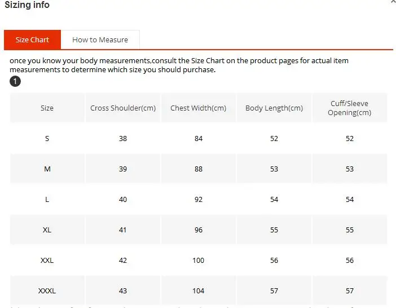Pick the Body Length 52 cell
Image resolution: width=396 pixels, height=308 pixels.
274,138
